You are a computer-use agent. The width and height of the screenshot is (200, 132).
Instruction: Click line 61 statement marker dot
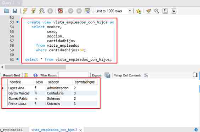(17, 59)
